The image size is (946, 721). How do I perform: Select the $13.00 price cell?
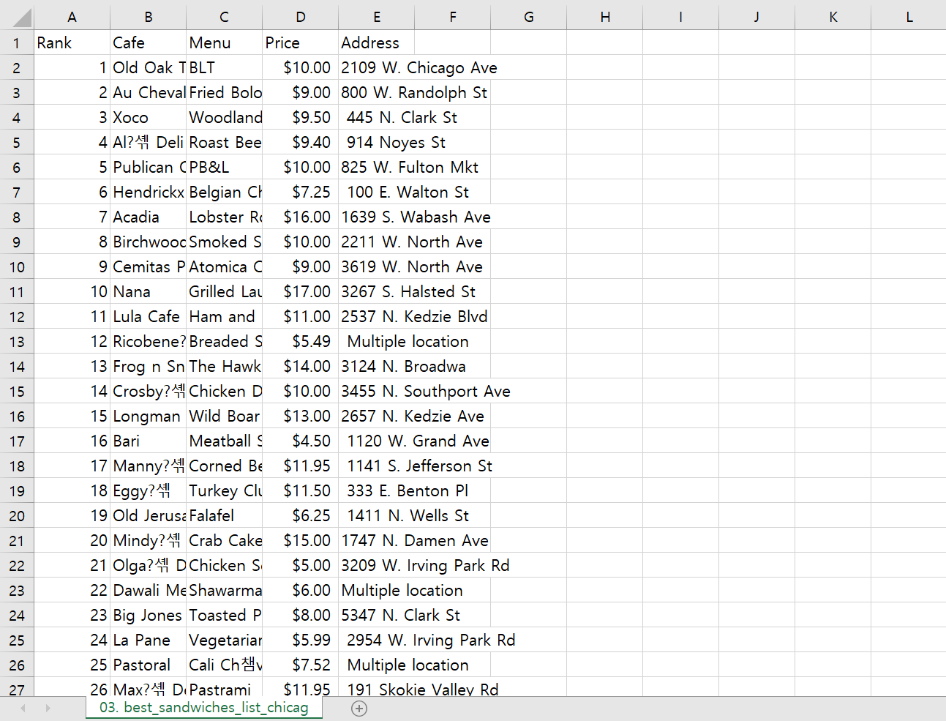(x=300, y=416)
